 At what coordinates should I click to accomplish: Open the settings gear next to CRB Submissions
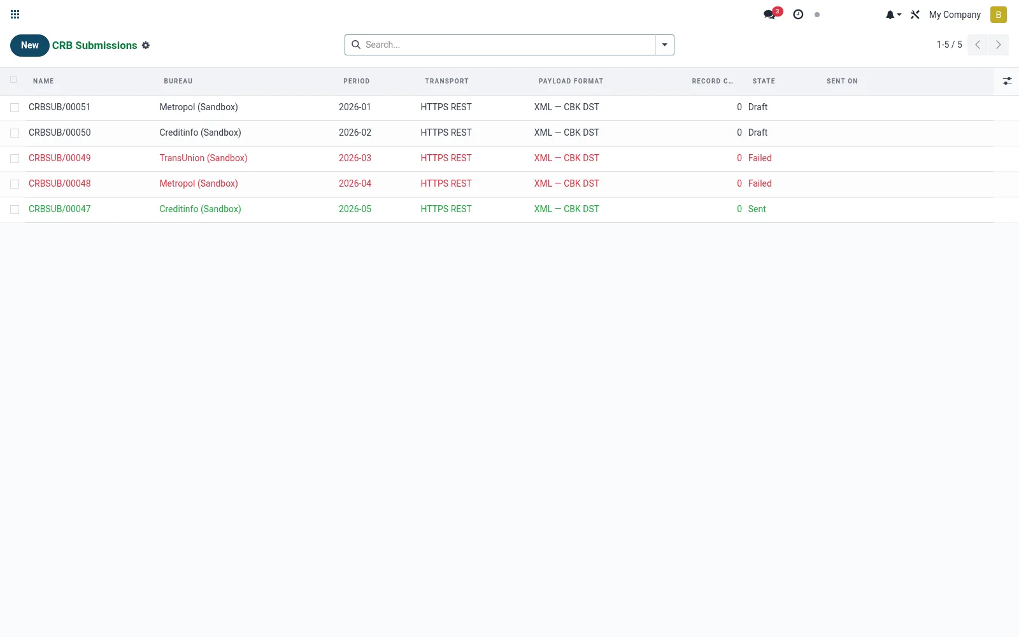point(146,45)
